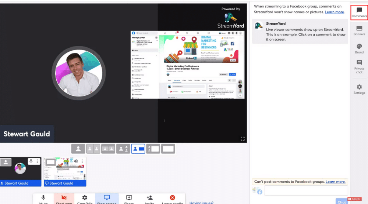Open the Settings tab in sidebar
This screenshot has height=204, width=368.
coord(359,90)
